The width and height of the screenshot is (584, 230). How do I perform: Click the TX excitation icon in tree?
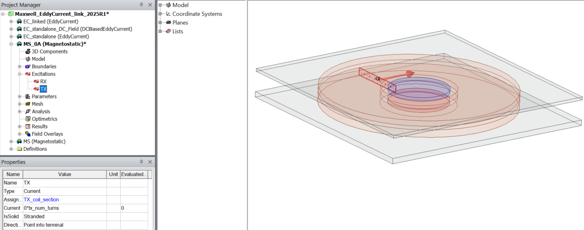[x=36, y=89]
